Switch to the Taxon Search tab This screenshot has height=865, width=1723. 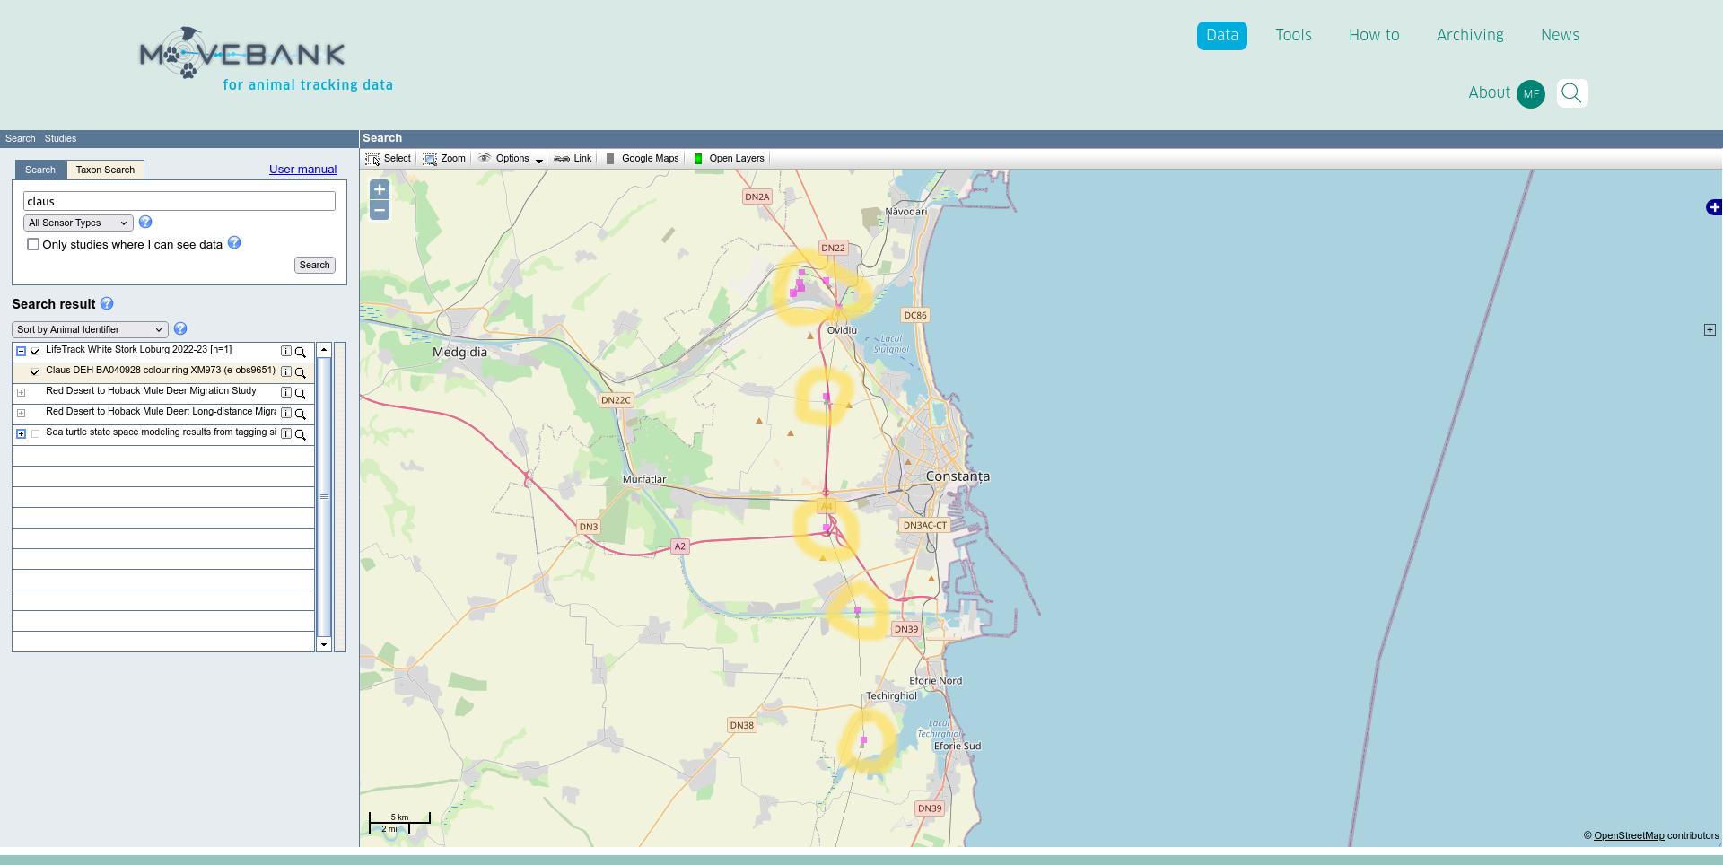click(105, 170)
